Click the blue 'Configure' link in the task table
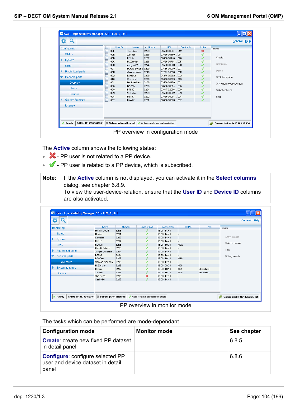 tap(55, 356)
